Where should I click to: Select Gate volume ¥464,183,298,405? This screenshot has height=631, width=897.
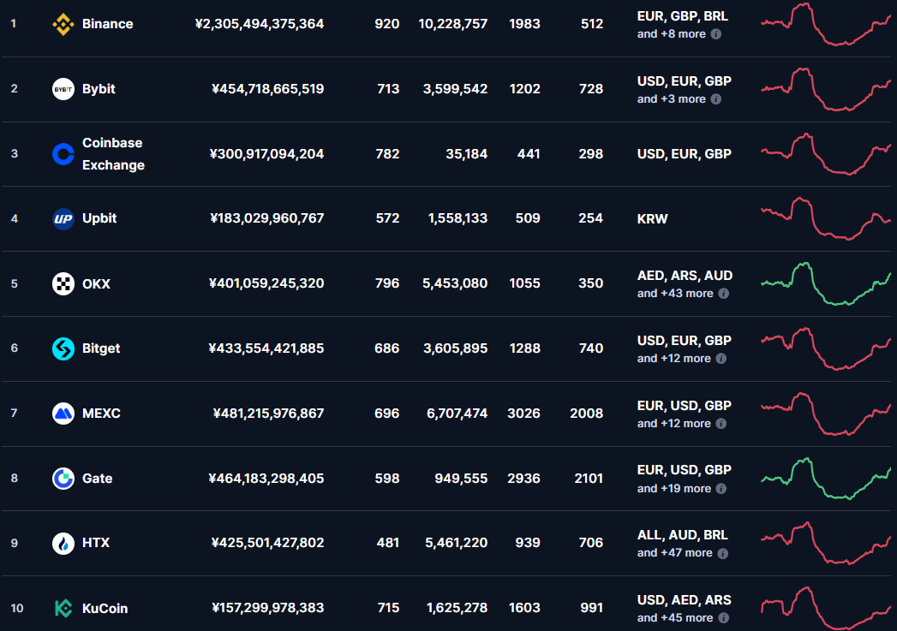pos(266,479)
